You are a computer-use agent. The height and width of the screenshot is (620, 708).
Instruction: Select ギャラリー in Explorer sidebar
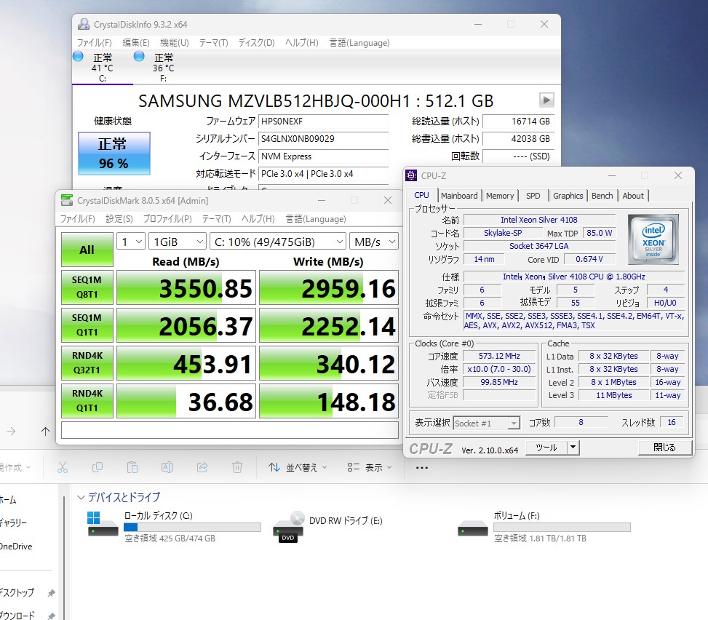tap(14, 523)
